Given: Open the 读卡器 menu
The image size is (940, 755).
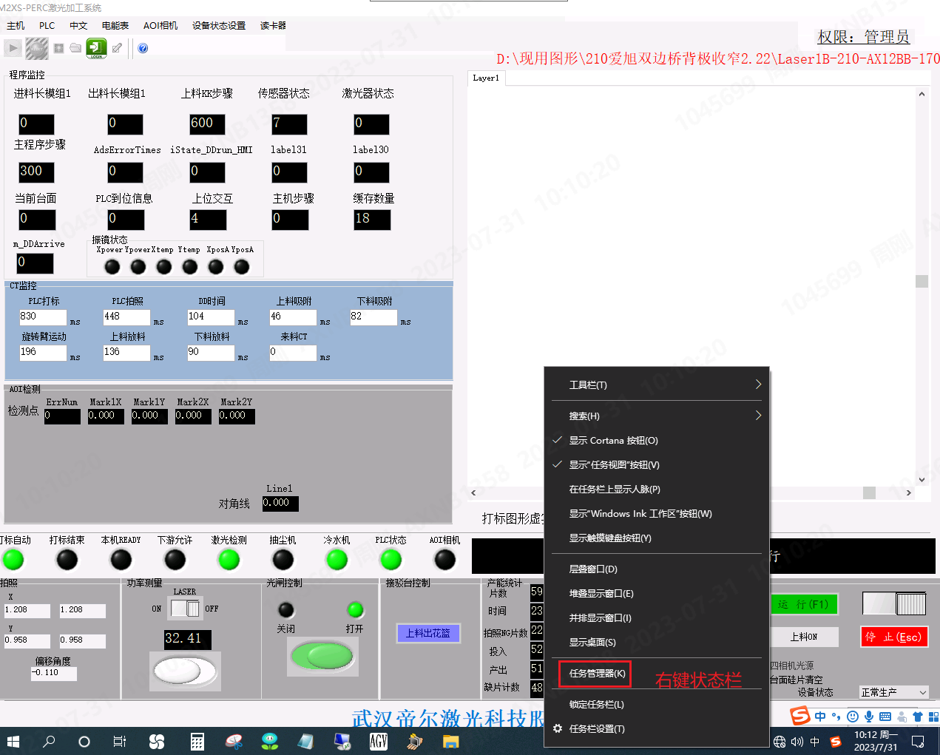Looking at the screenshot, I should click(x=273, y=26).
